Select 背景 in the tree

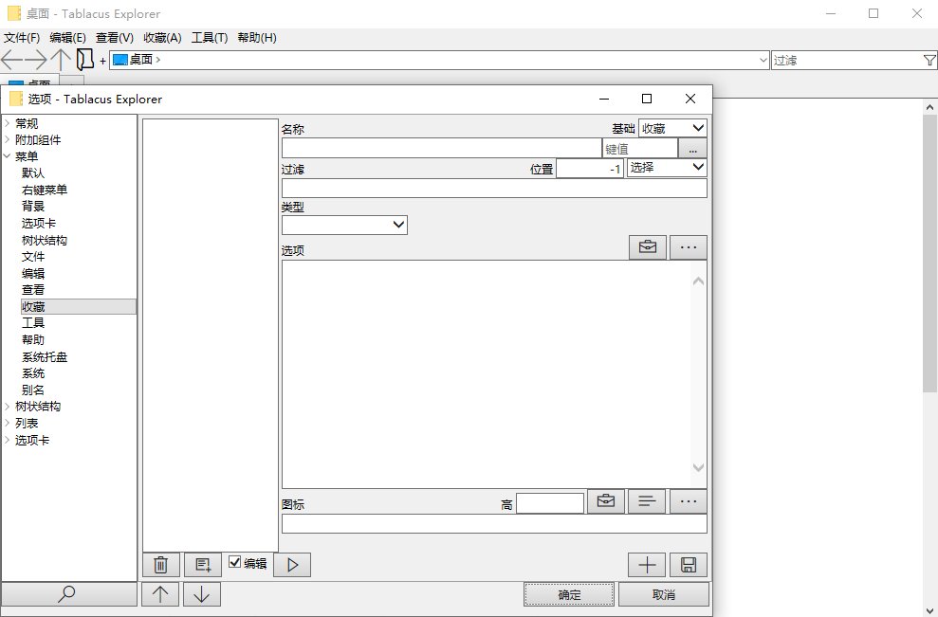[x=33, y=207]
